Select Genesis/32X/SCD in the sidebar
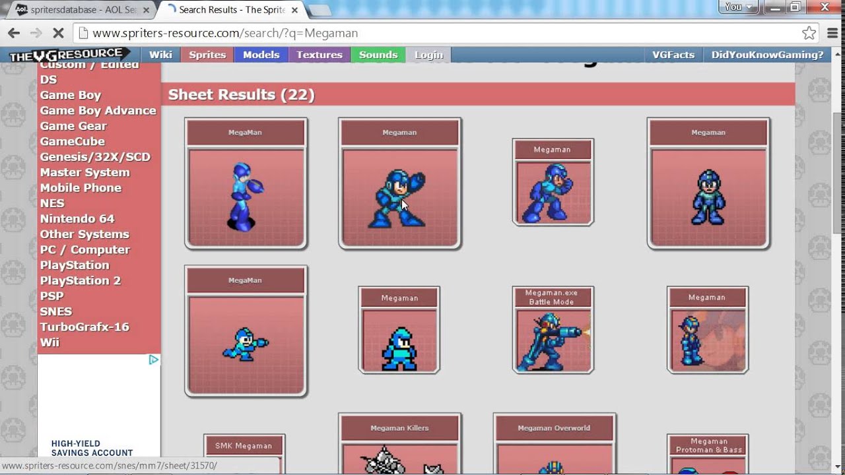 (95, 157)
